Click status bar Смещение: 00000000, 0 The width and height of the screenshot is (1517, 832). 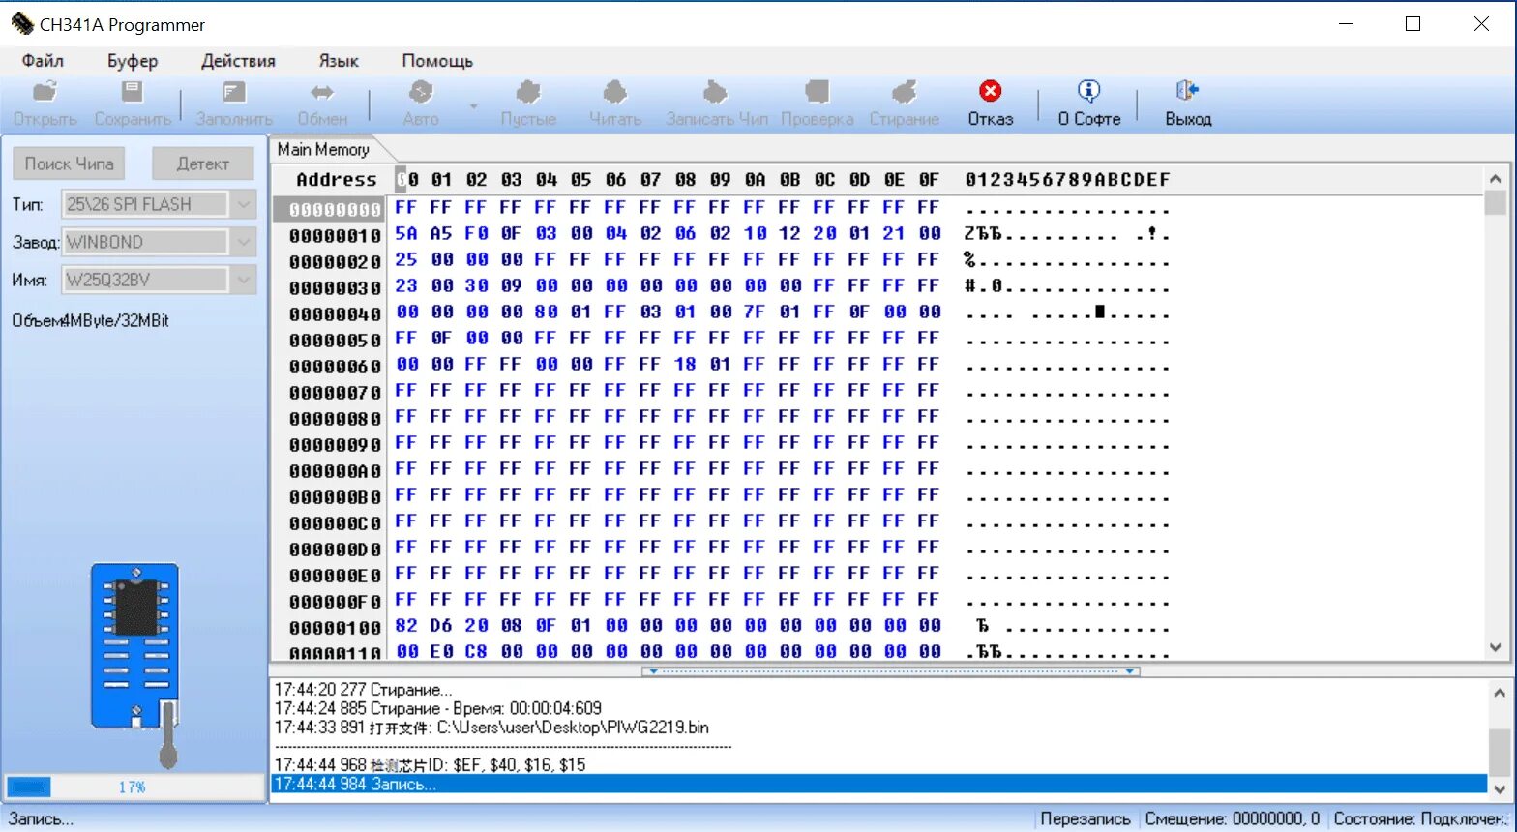tap(1233, 818)
